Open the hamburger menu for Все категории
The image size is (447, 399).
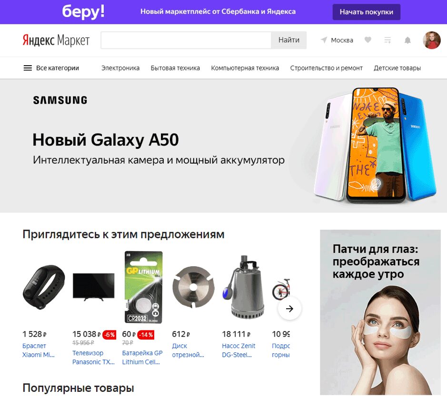28,68
